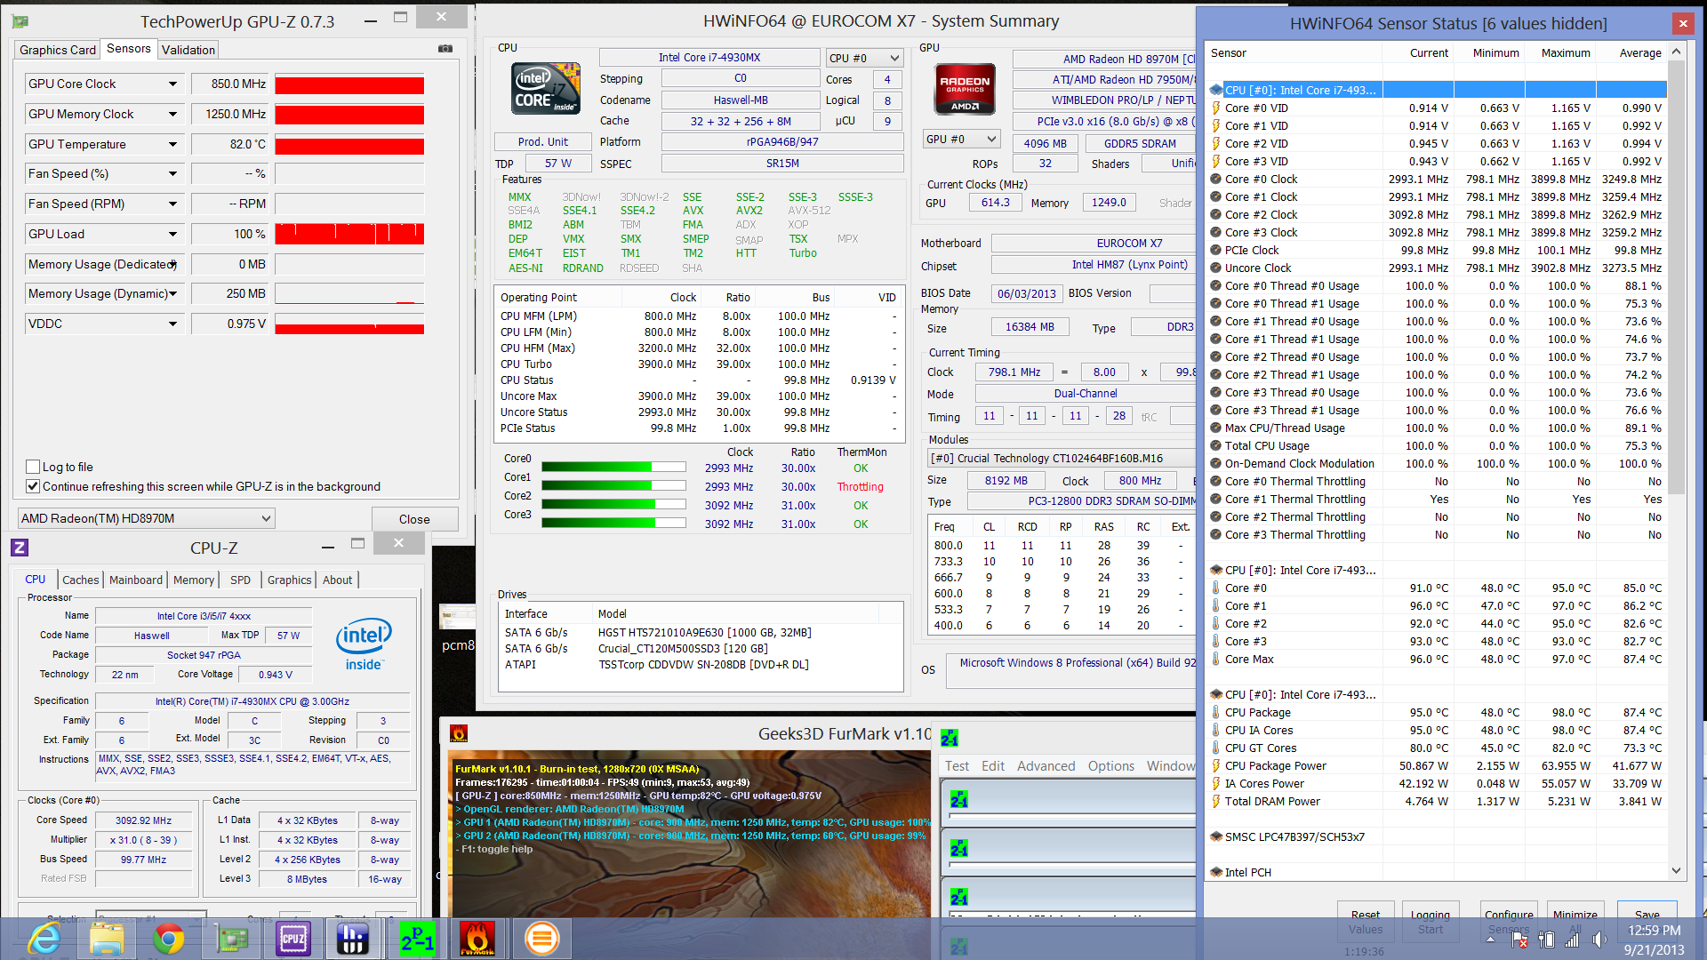Open GPU Core Clock sensor dropdown
Viewport: 1707px width, 960px height.
pyautogui.click(x=172, y=84)
